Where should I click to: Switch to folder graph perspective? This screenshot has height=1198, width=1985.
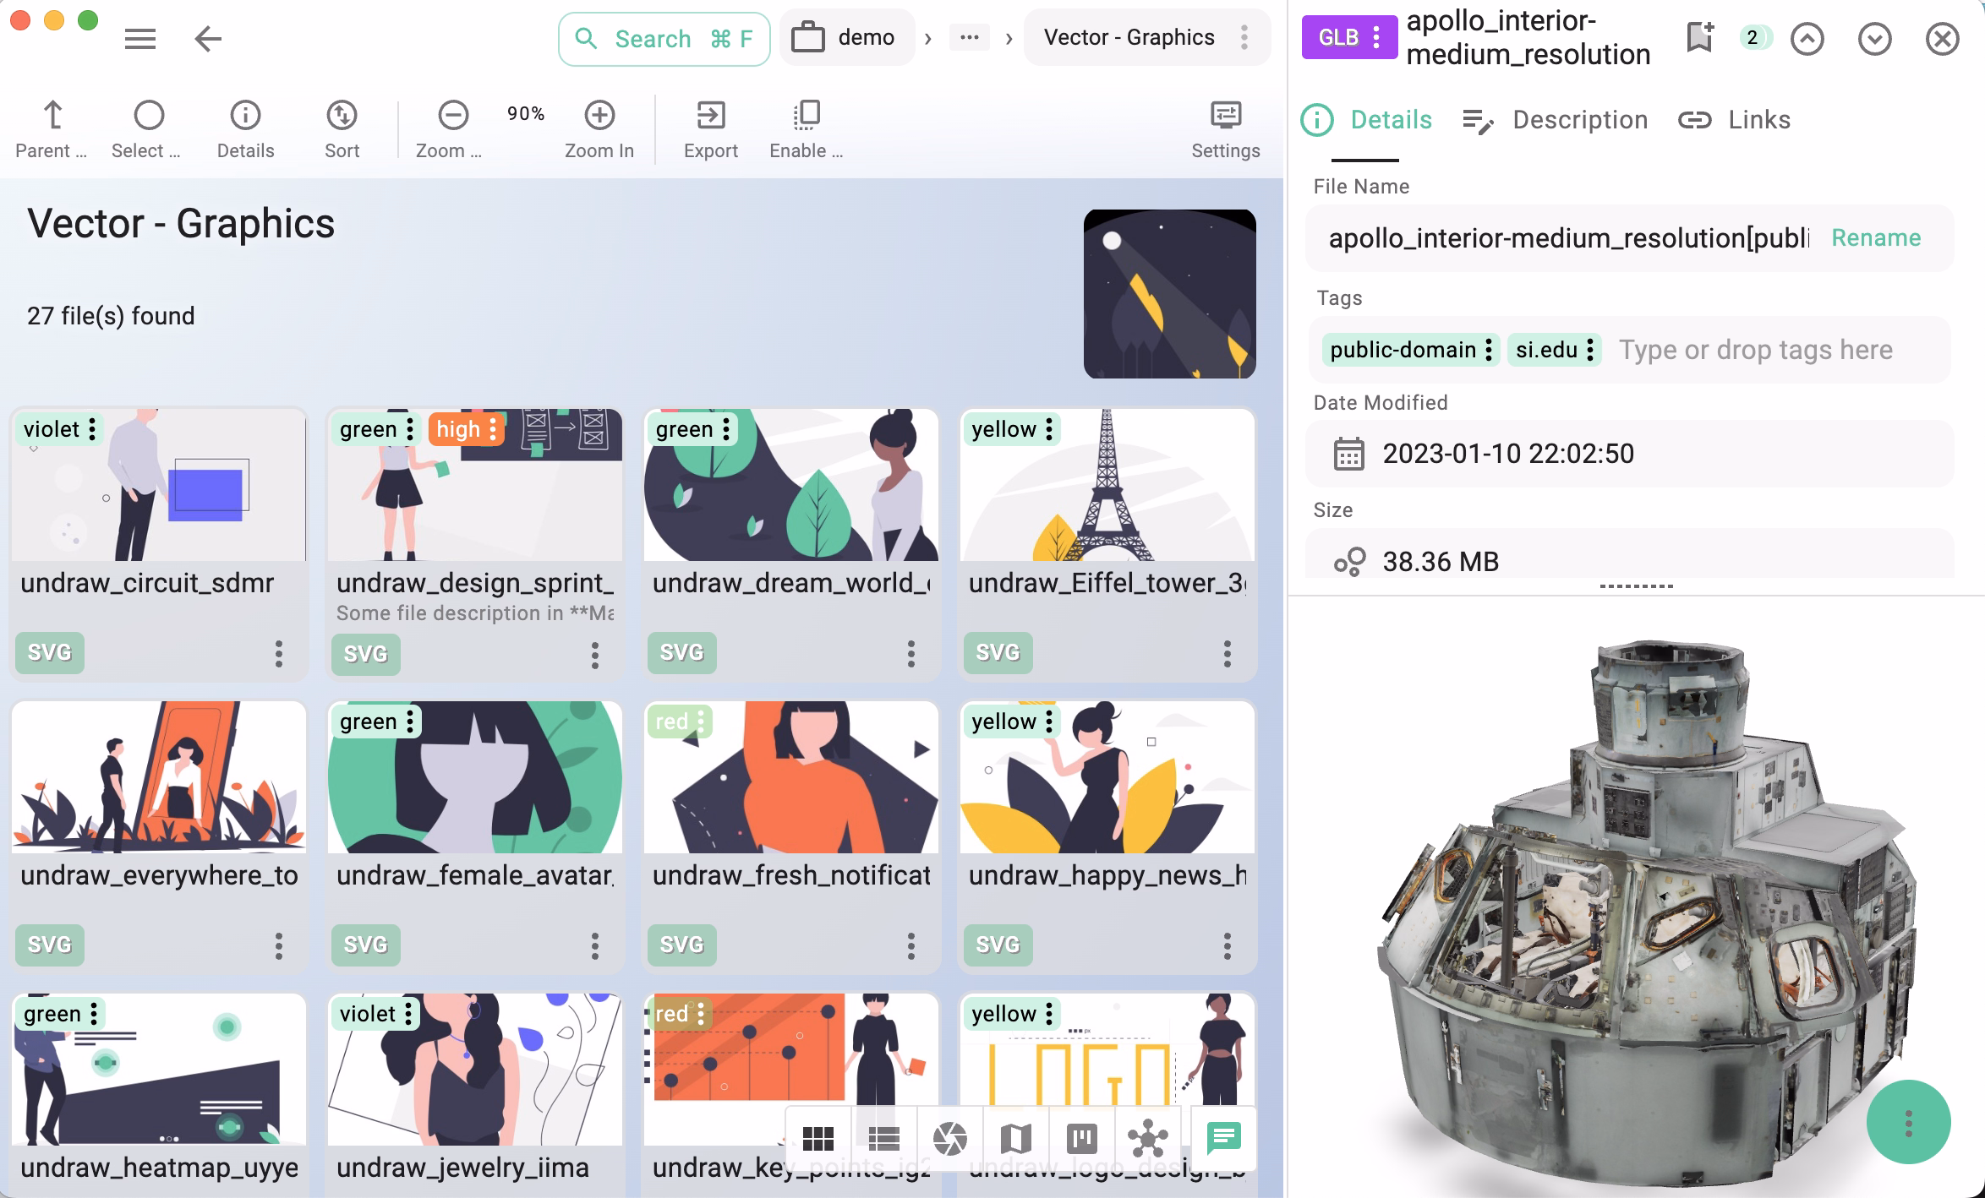(x=1147, y=1139)
